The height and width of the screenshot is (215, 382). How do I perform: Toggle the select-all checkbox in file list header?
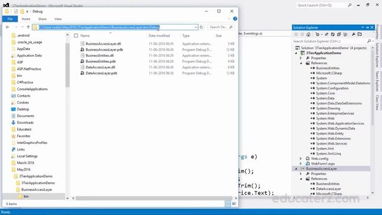tap(76, 36)
